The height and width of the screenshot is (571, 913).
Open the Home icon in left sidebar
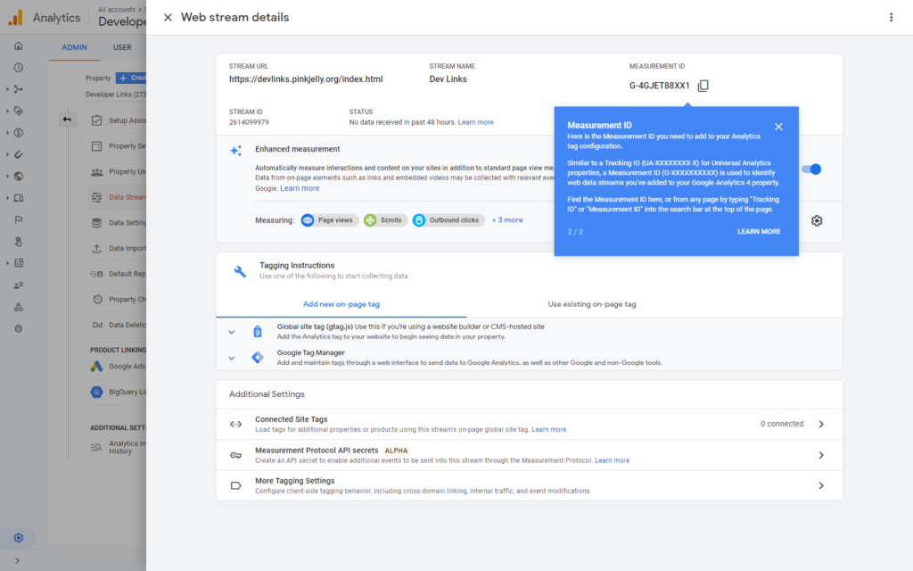pyautogui.click(x=18, y=46)
